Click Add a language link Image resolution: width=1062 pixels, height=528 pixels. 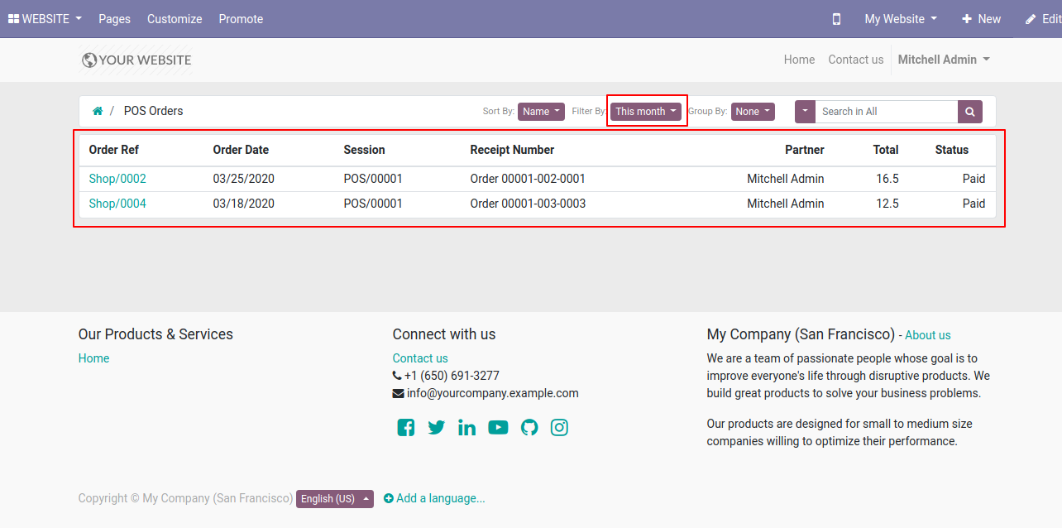pos(434,498)
